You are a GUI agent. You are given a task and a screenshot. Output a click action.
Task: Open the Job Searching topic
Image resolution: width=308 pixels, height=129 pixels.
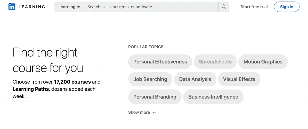coord(150,79)
